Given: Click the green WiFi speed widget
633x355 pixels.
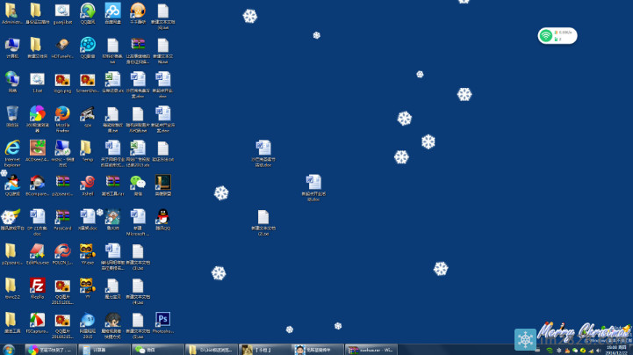Looking at the screenshot, I should pyautogui.click(x=557, y=35).
